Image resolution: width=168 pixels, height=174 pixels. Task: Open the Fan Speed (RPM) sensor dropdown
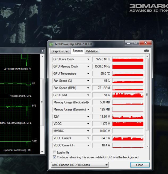point(88,88)
